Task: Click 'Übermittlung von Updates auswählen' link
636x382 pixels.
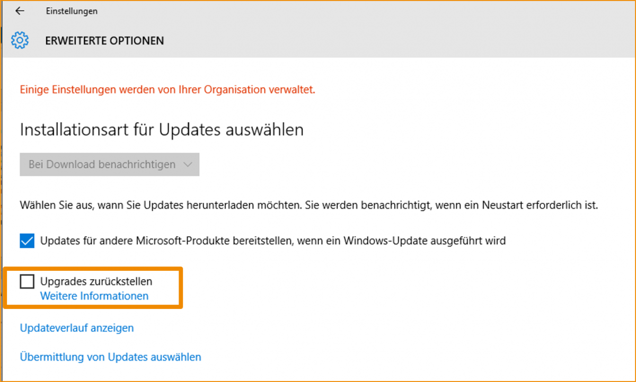Action: pos(110,357)
